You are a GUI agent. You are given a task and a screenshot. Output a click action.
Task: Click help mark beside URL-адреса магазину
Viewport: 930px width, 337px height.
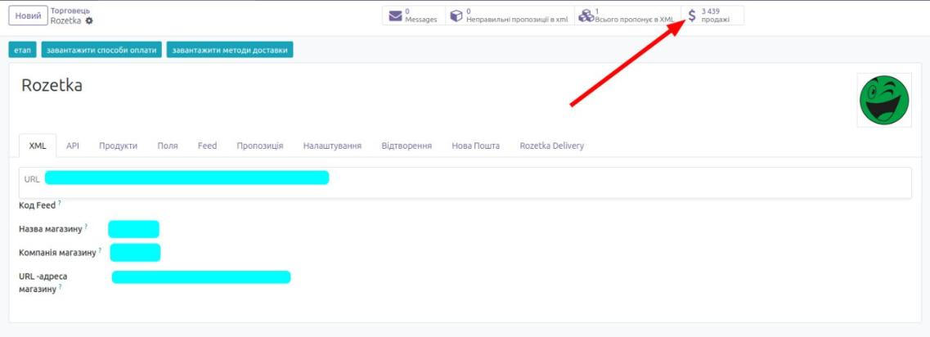tap(60, 286)
